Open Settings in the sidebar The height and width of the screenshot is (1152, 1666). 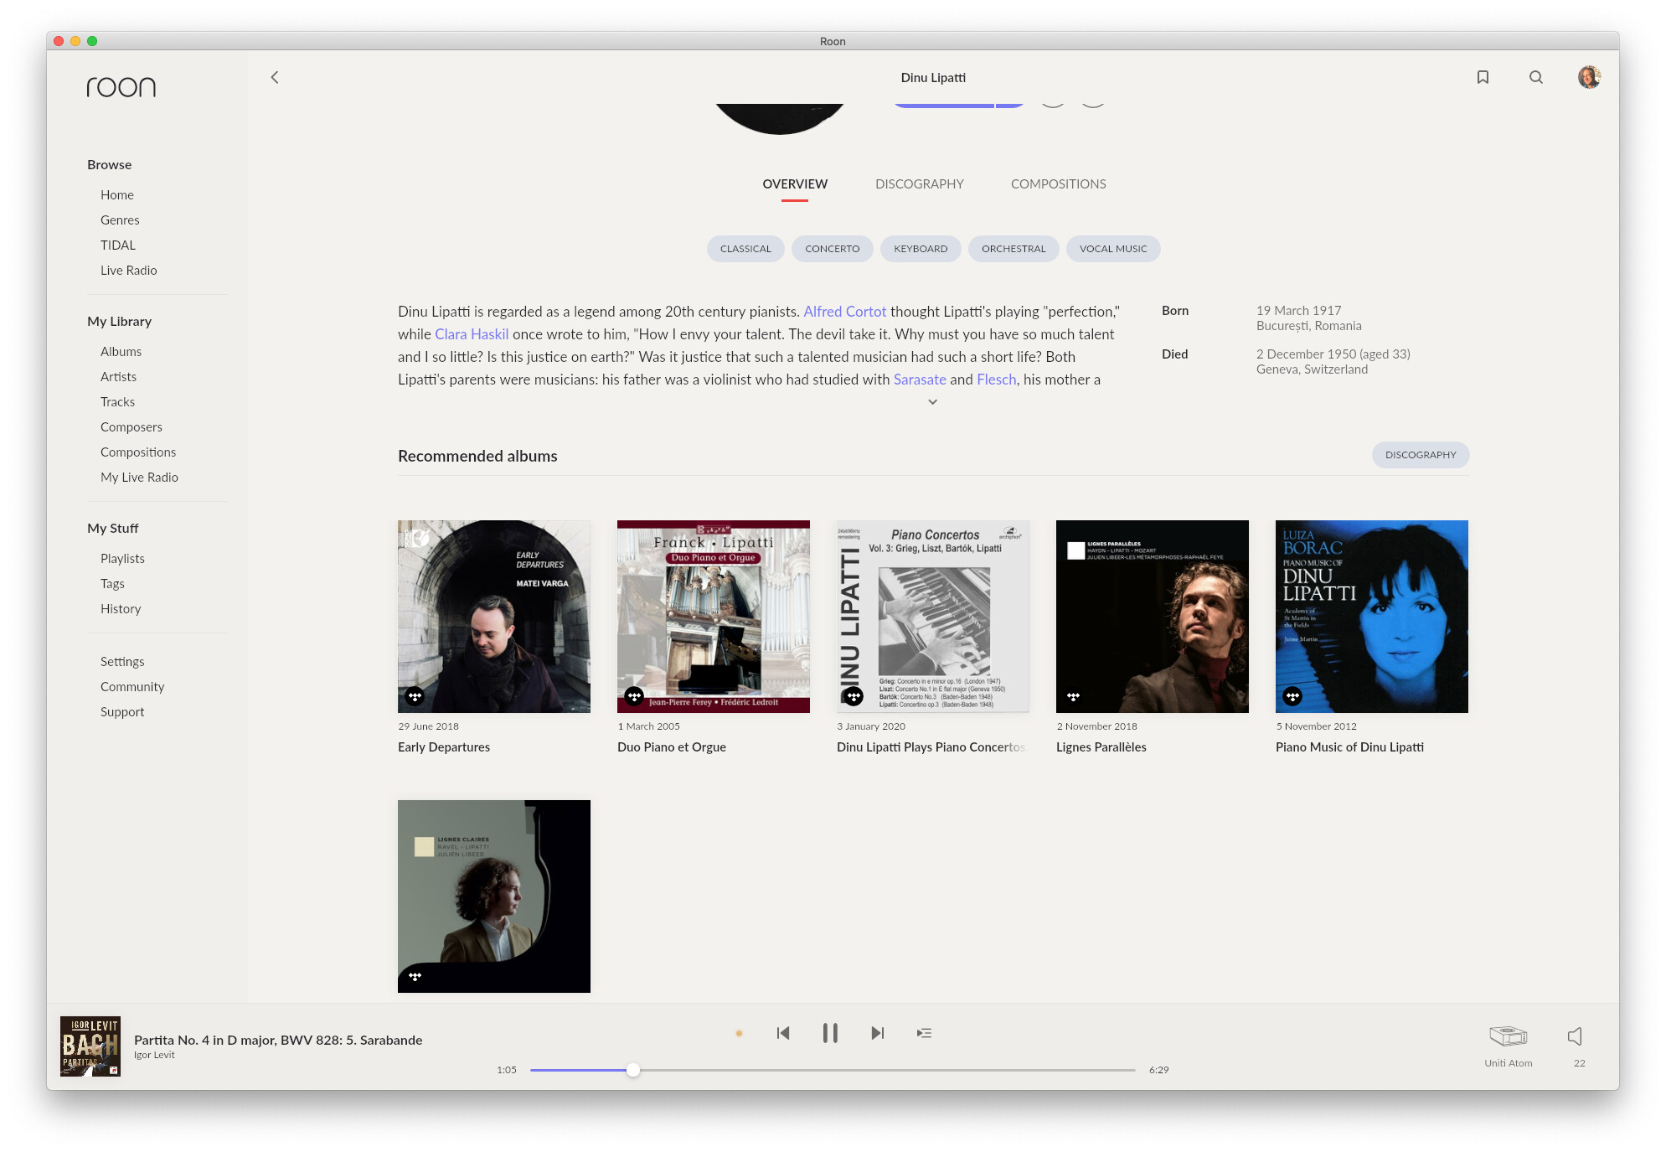(x=122, y=662)
